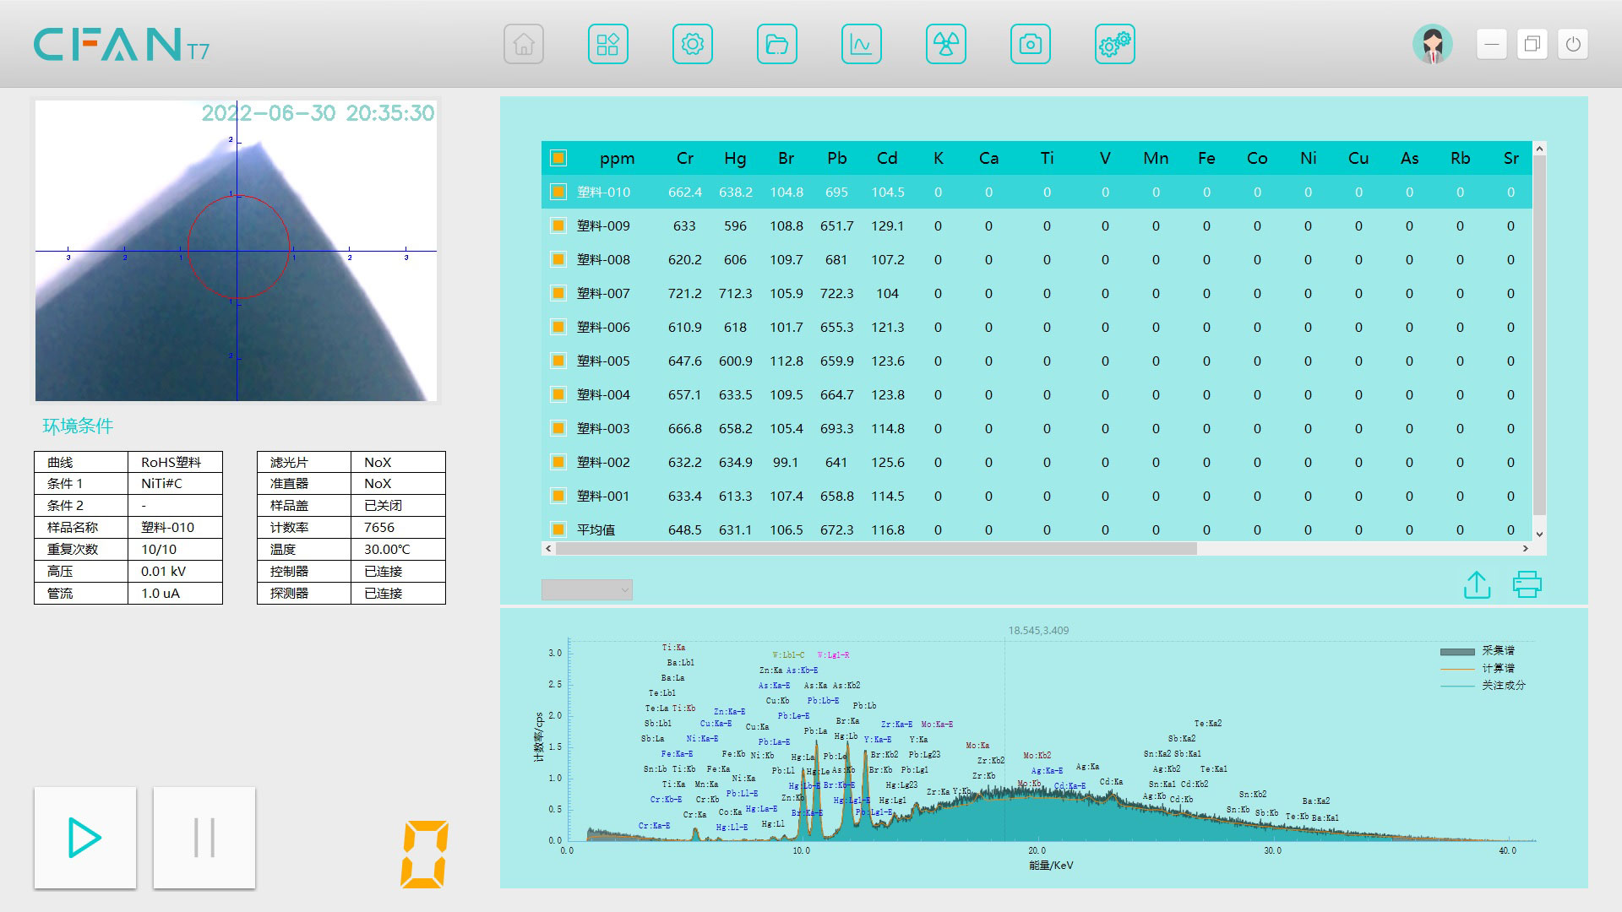Click the vertical scrollbar thumb of table

[1539, 335]
